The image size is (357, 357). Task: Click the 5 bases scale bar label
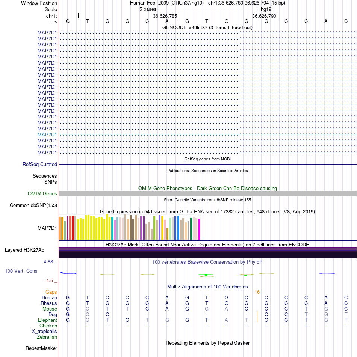pyautogui.click(x=148, y=9)
